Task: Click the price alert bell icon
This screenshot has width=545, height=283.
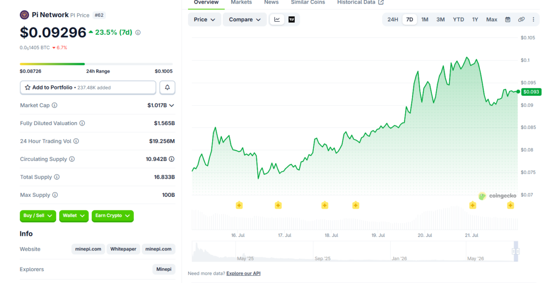Action: 167,88
